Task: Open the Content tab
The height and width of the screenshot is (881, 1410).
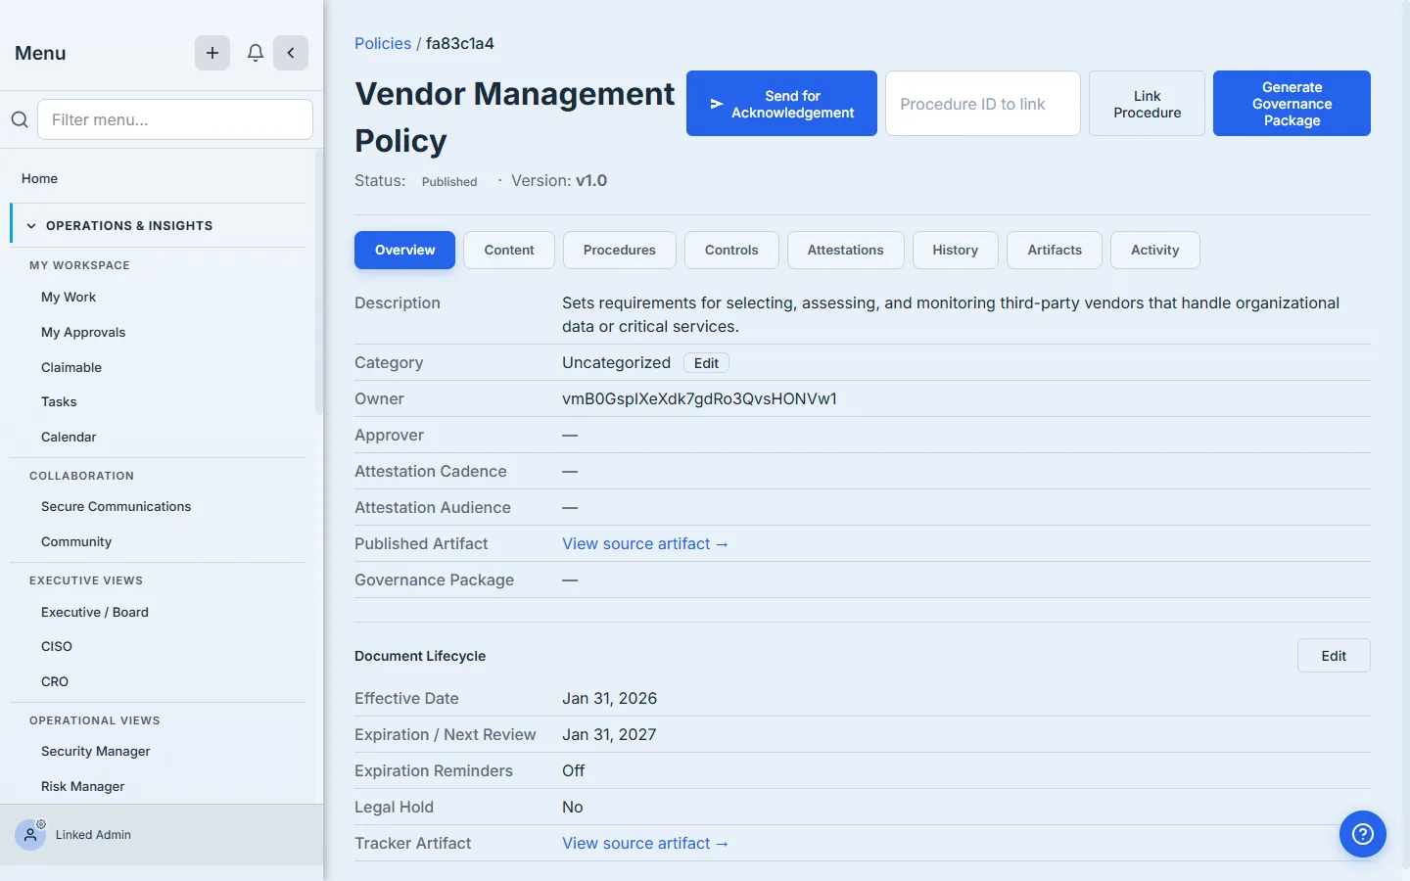Action: point(509,250)
